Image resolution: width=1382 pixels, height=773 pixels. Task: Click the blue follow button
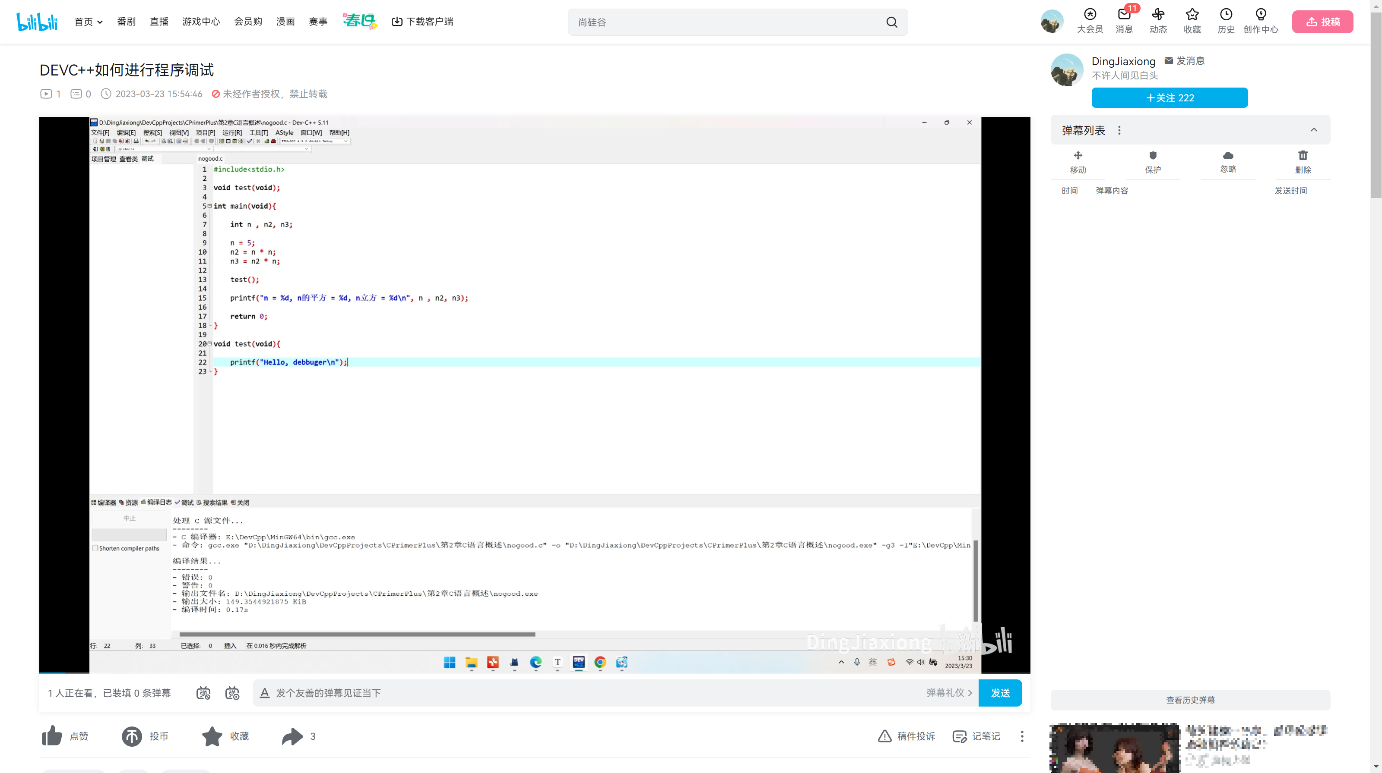coord(1170,98)
